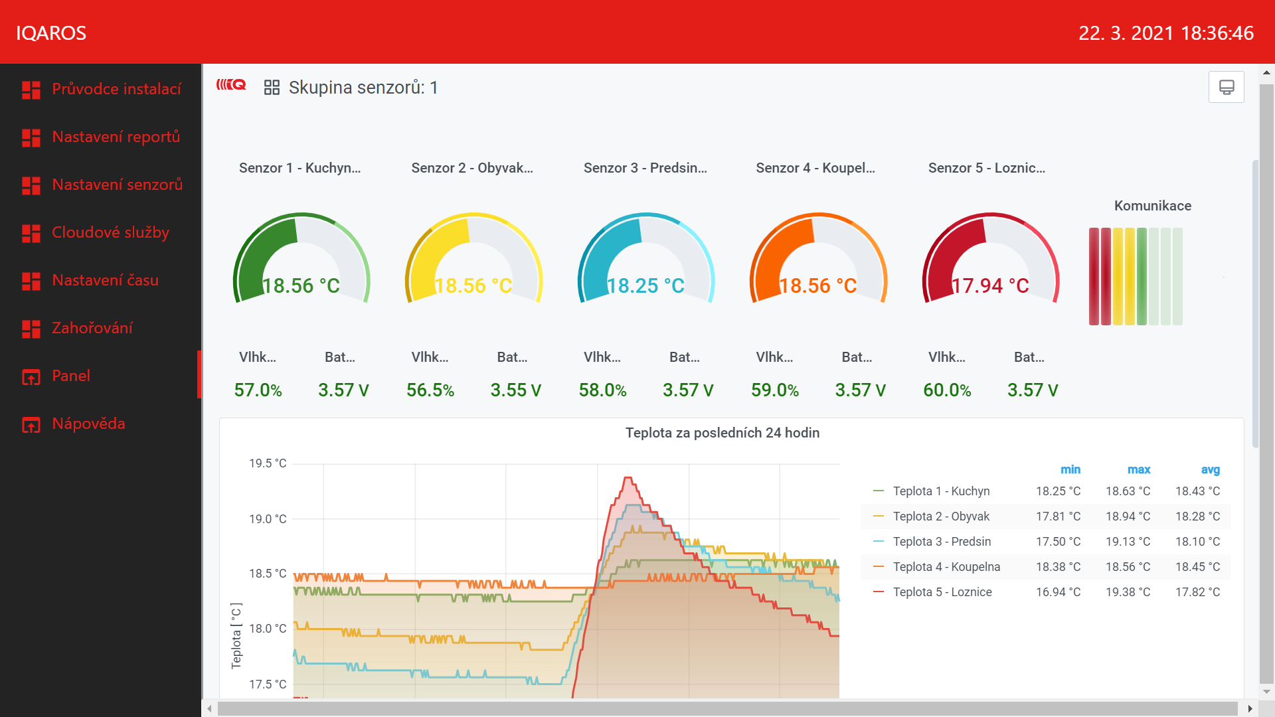
Task: Click the 3.55 V battery value
Action: coord(516,390)
